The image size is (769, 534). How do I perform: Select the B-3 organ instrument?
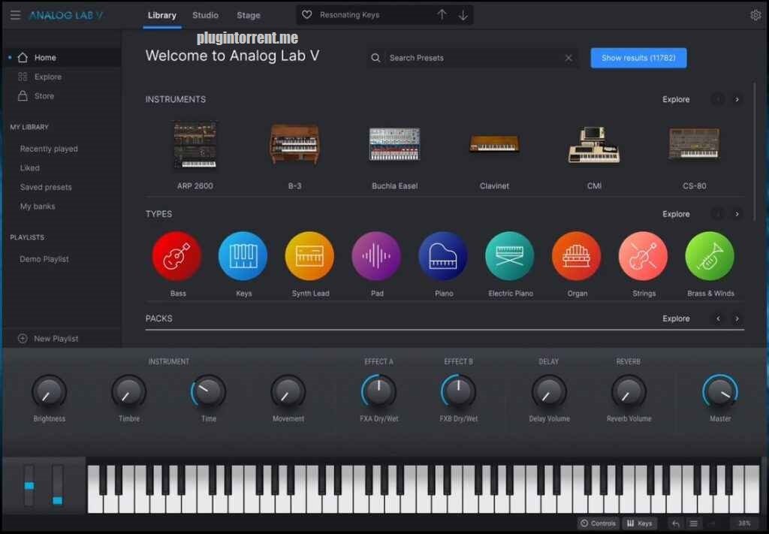coord(294,143)
